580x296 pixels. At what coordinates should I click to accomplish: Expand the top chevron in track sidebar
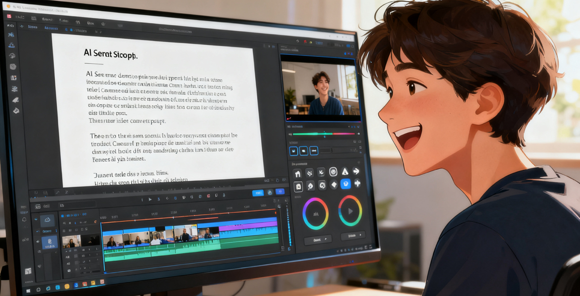click(36, 219)
